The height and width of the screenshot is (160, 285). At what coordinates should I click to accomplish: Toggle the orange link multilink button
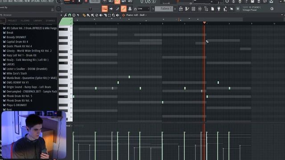click(x=124, y=8)
